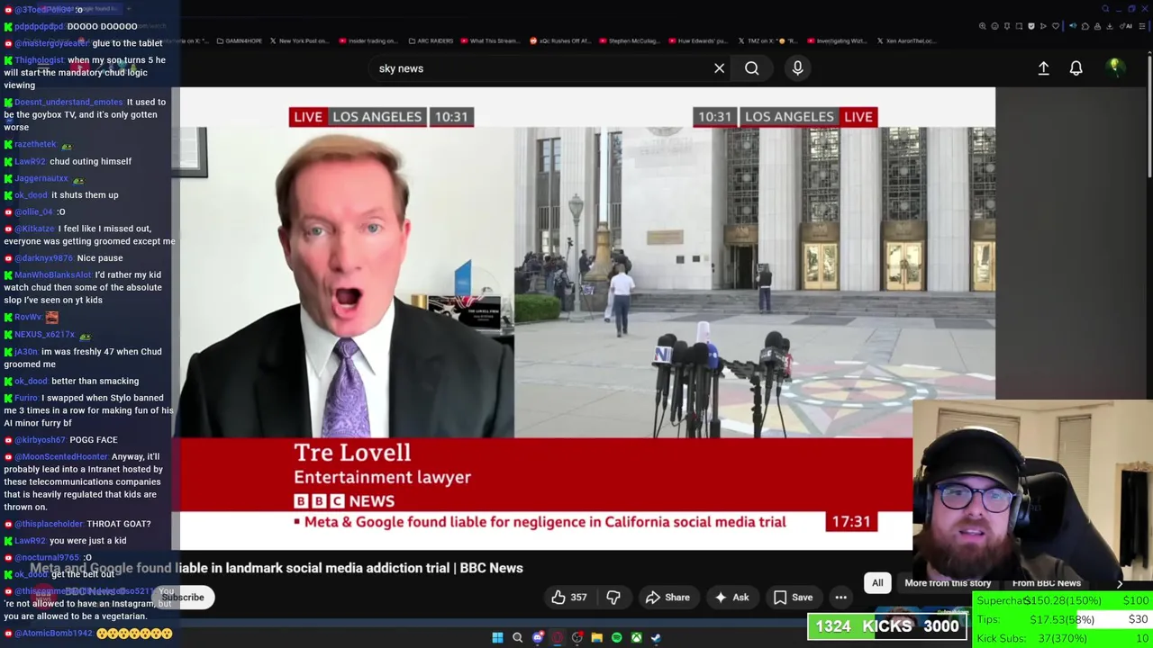The image size is (1153, 648).
Task: Open the 'Huw Edwards' pu...' bookmark
Action: [698, 40]
